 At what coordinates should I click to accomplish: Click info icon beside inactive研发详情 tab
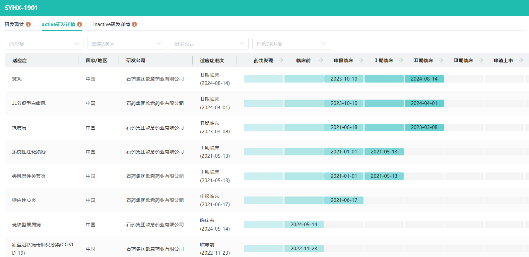click(x=134, y=24)
